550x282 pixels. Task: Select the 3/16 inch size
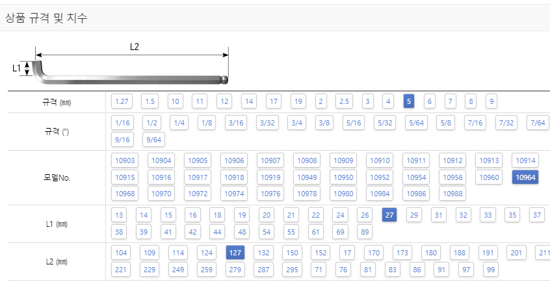coord(236,123)
